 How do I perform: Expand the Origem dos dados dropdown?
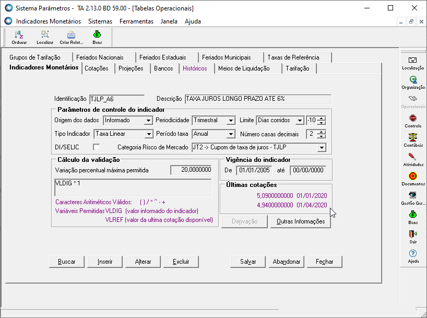pos(148,121)
